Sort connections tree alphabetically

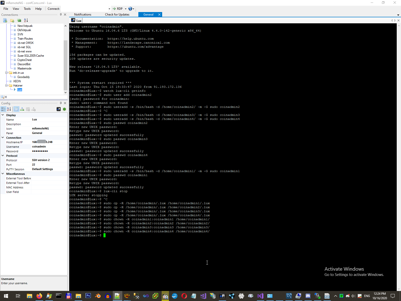point(26,20)
